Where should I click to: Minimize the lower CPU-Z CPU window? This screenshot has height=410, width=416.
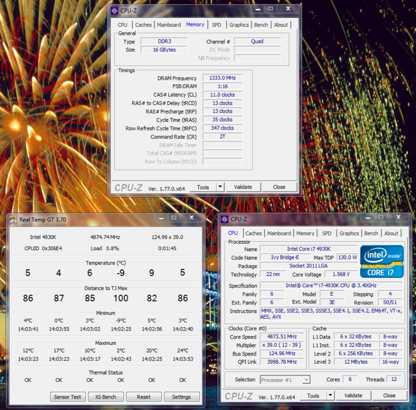click(368, 218)
